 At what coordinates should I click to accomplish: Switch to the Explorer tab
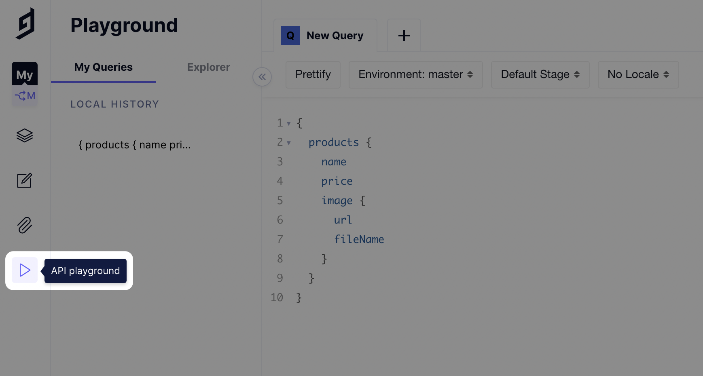pyautogui.click(x=208, y=67)
